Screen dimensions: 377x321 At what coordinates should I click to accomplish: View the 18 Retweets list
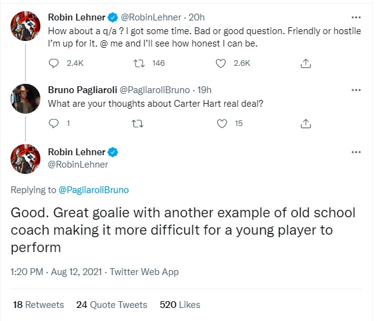(x=39, y=305)
